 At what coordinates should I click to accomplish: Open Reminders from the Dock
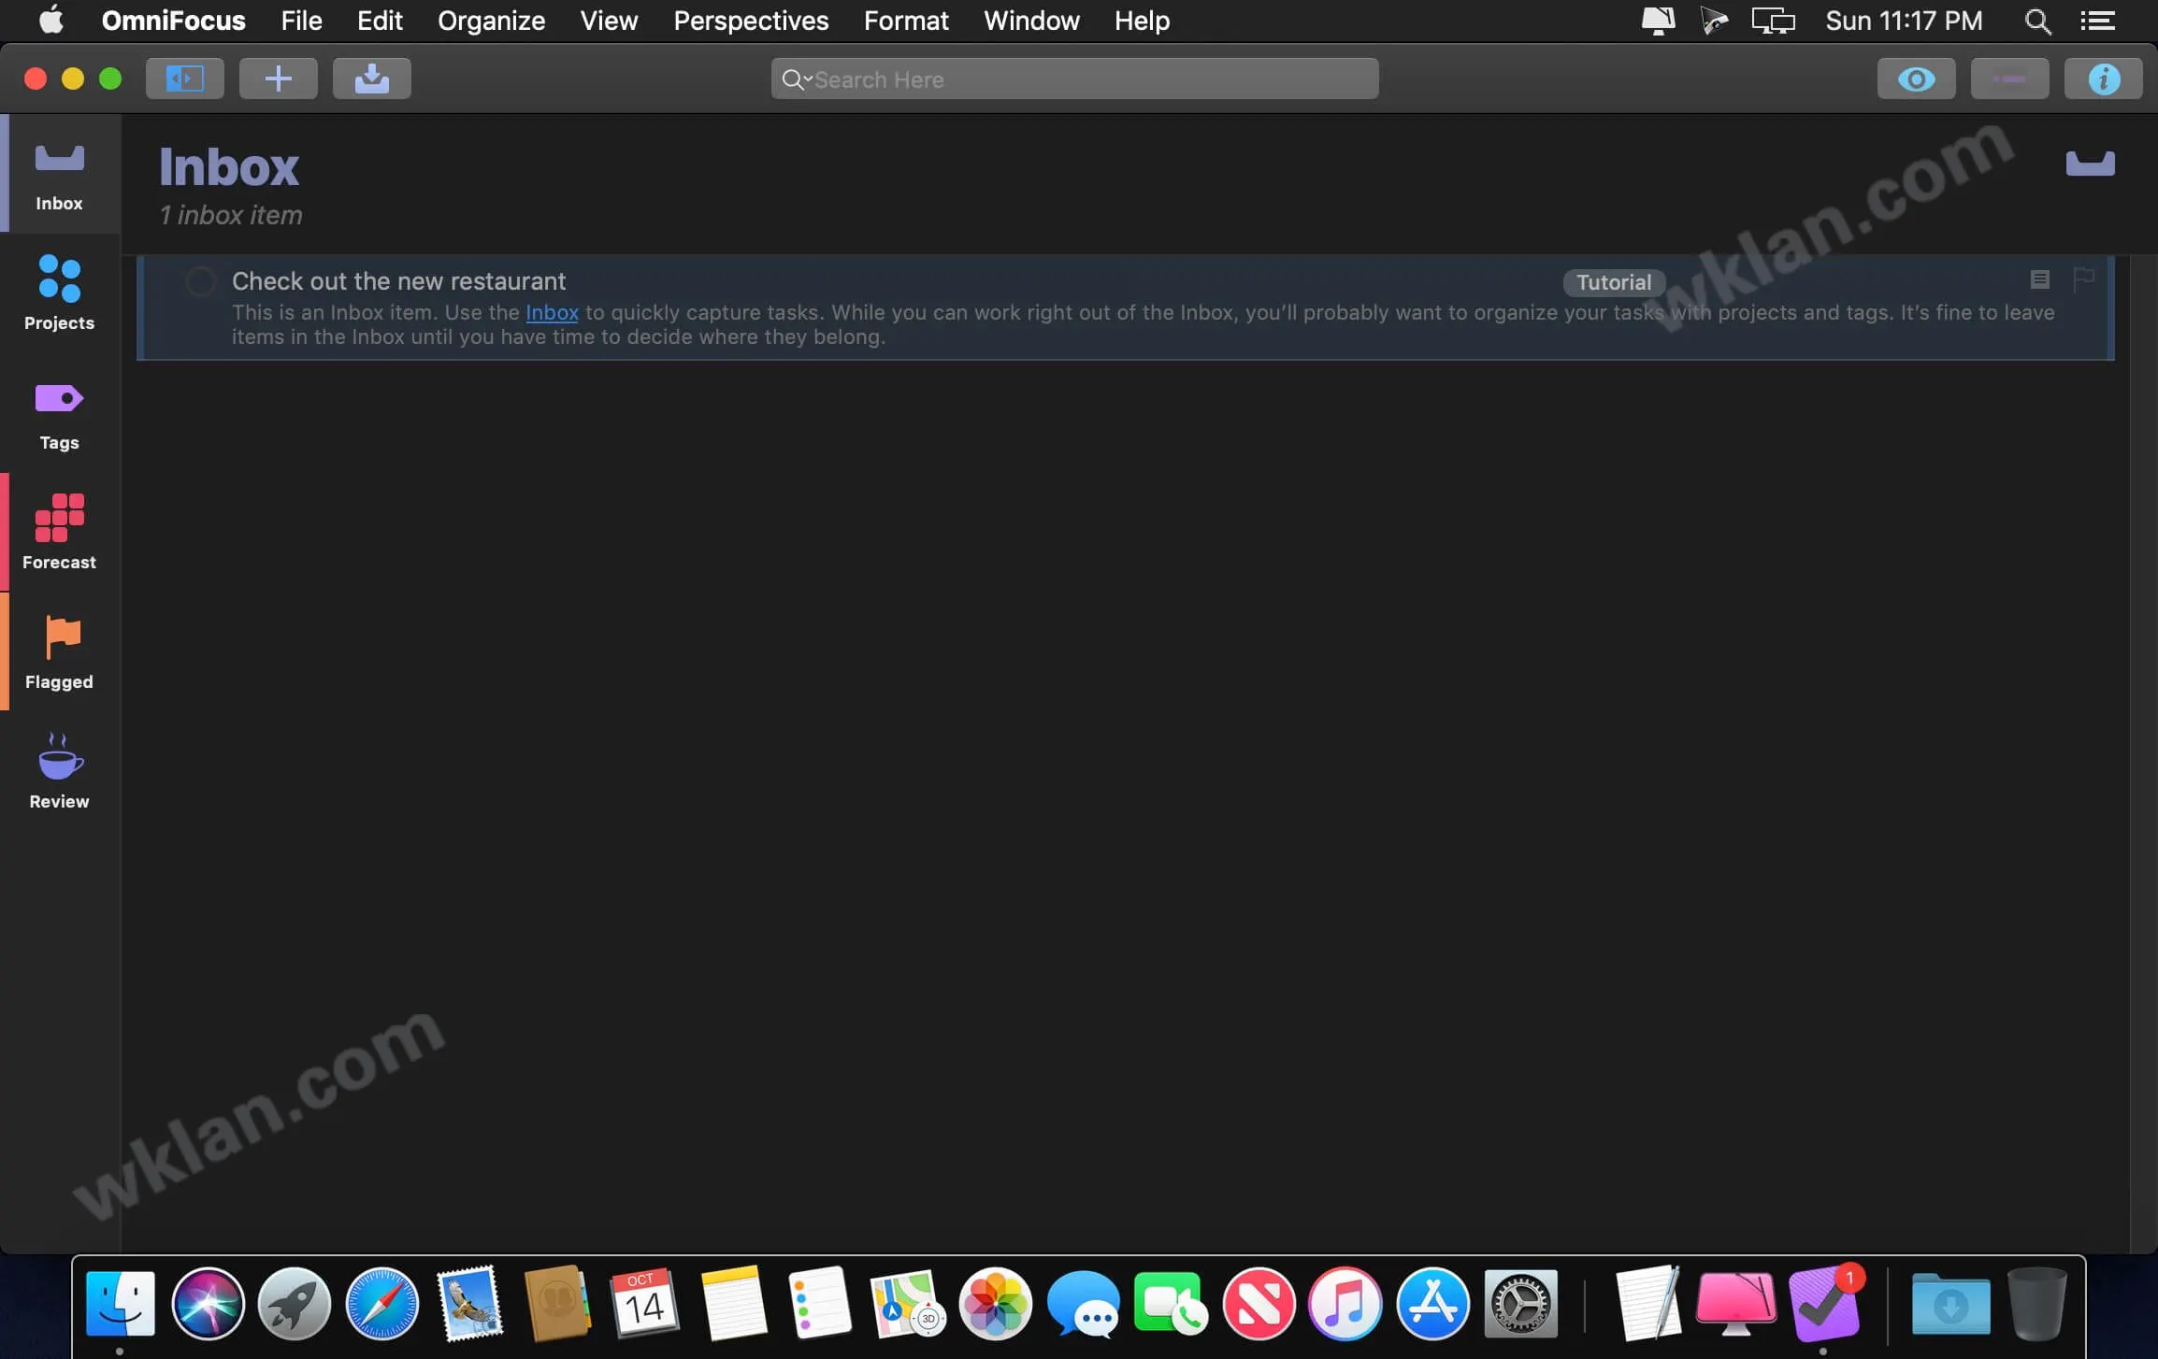coord(820,1303)
